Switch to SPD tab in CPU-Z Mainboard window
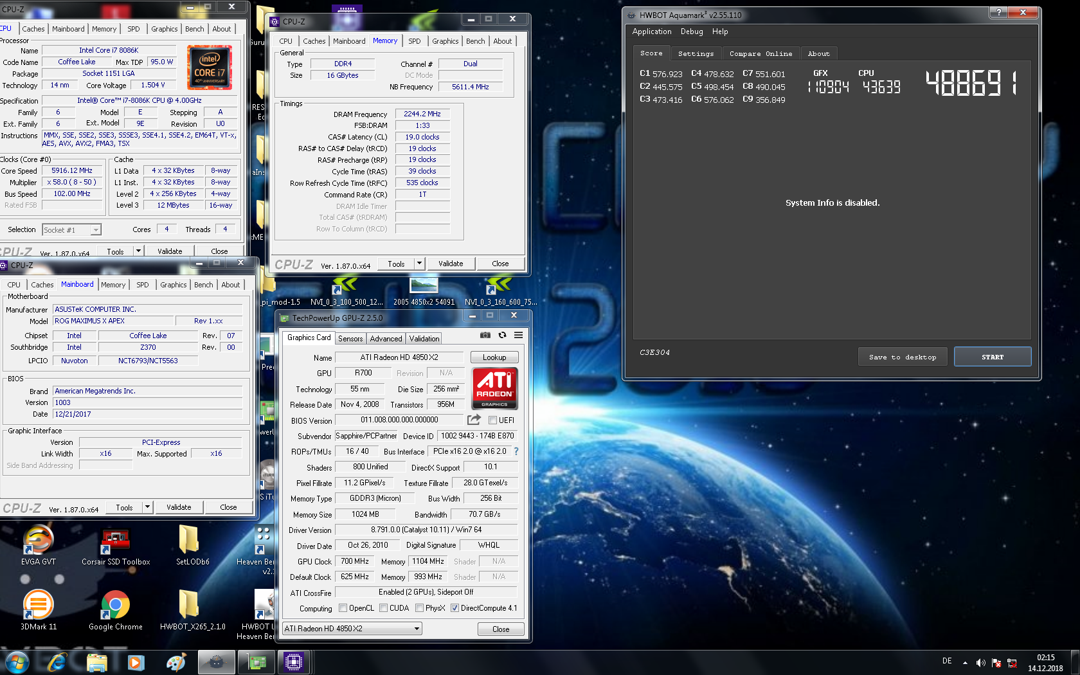This screenshot has height=675, width=1080. coord(143,285)
